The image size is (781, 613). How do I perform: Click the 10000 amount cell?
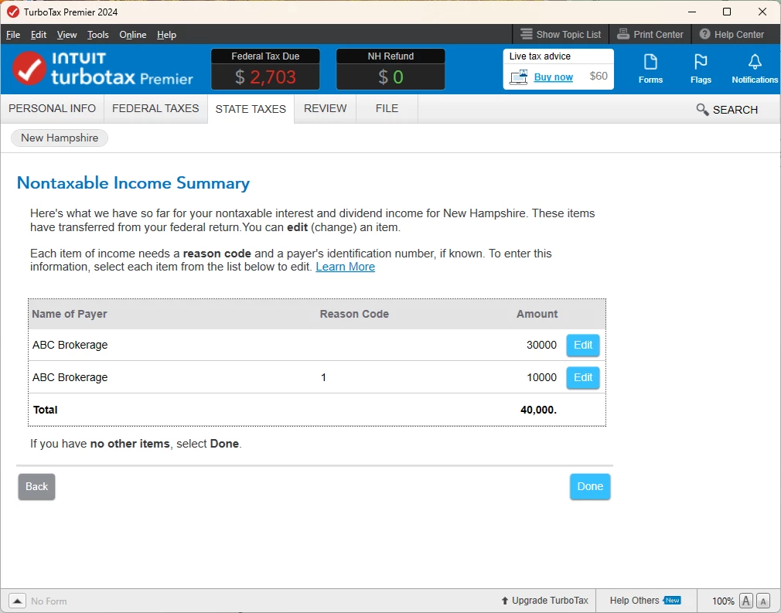click(x=541, y=377)
